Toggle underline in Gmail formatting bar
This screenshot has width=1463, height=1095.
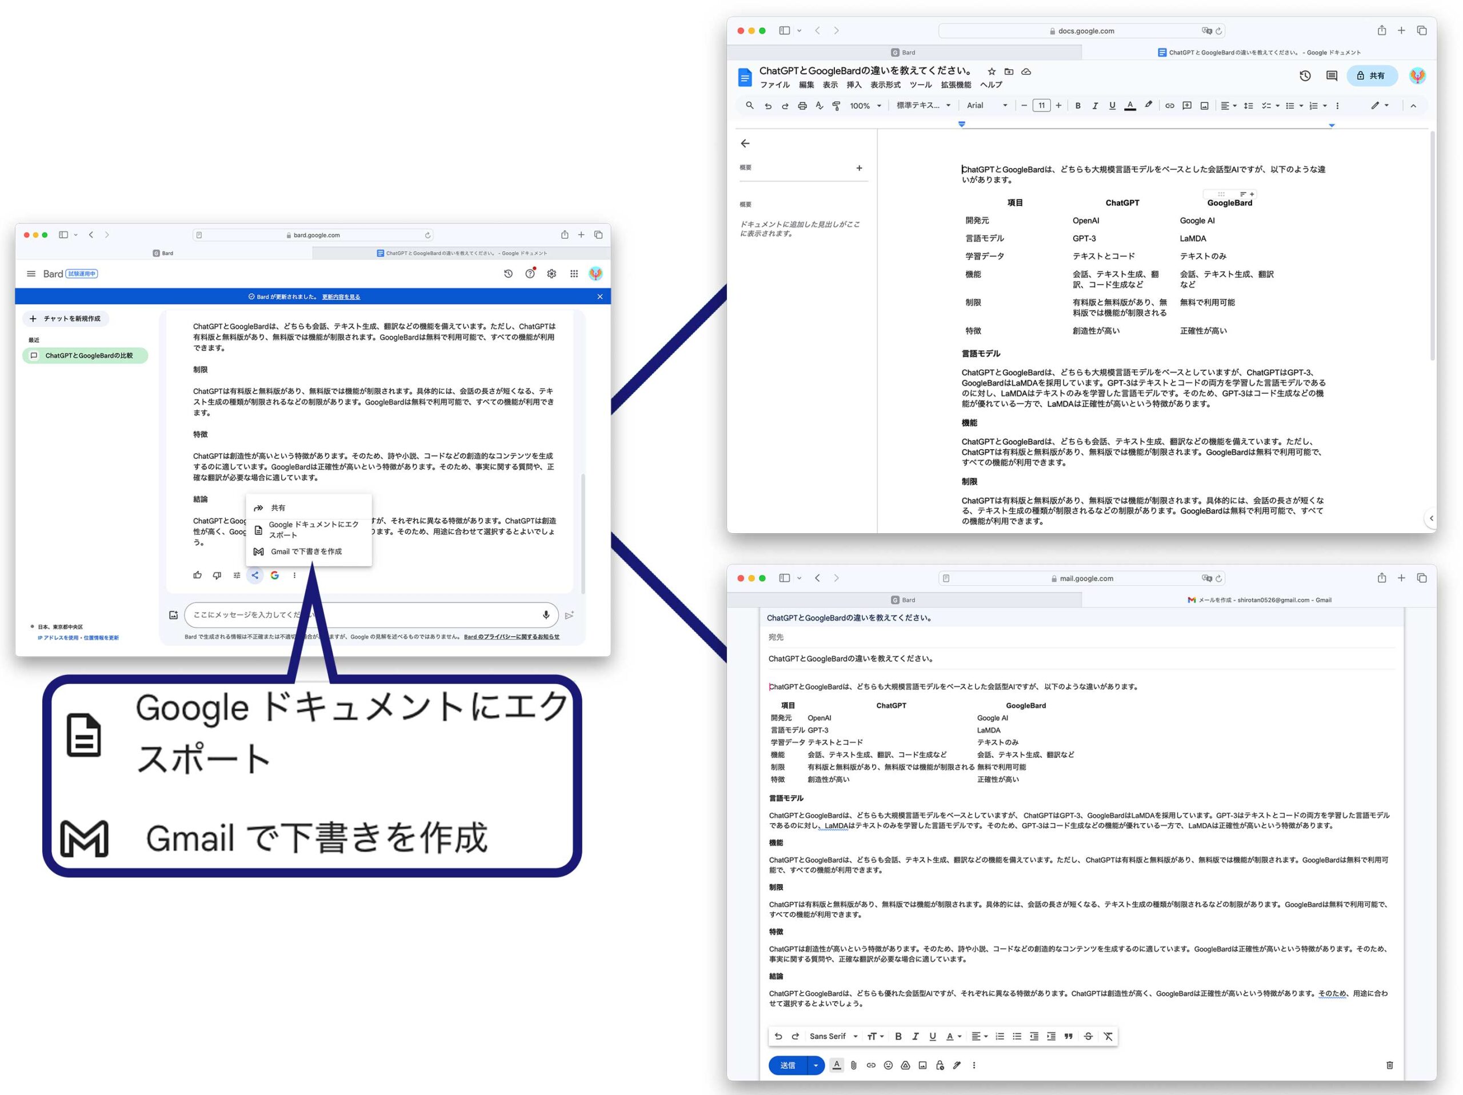pos(933,1036)
